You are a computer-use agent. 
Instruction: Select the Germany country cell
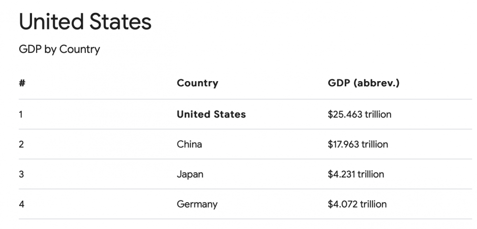coord(197,204)
